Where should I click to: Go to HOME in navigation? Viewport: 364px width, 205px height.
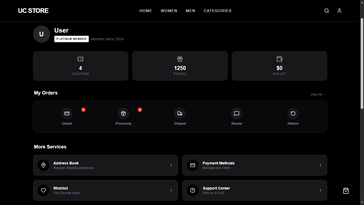146,11
